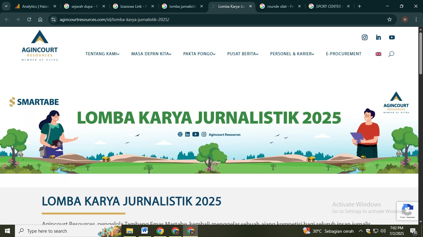The image size is (423, 237).
Task: Close the biasiswa Link tab
Action: (153, 6)
